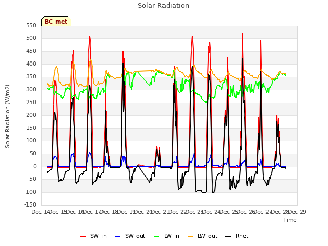Click the BC_met annotation label
Screen dimensions: 328x246
[56, 22]
